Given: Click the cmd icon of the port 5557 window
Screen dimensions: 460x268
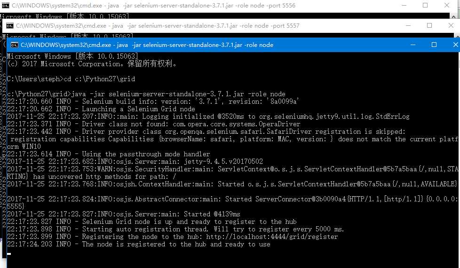Looking at the screenshot, I should point(10,26).
